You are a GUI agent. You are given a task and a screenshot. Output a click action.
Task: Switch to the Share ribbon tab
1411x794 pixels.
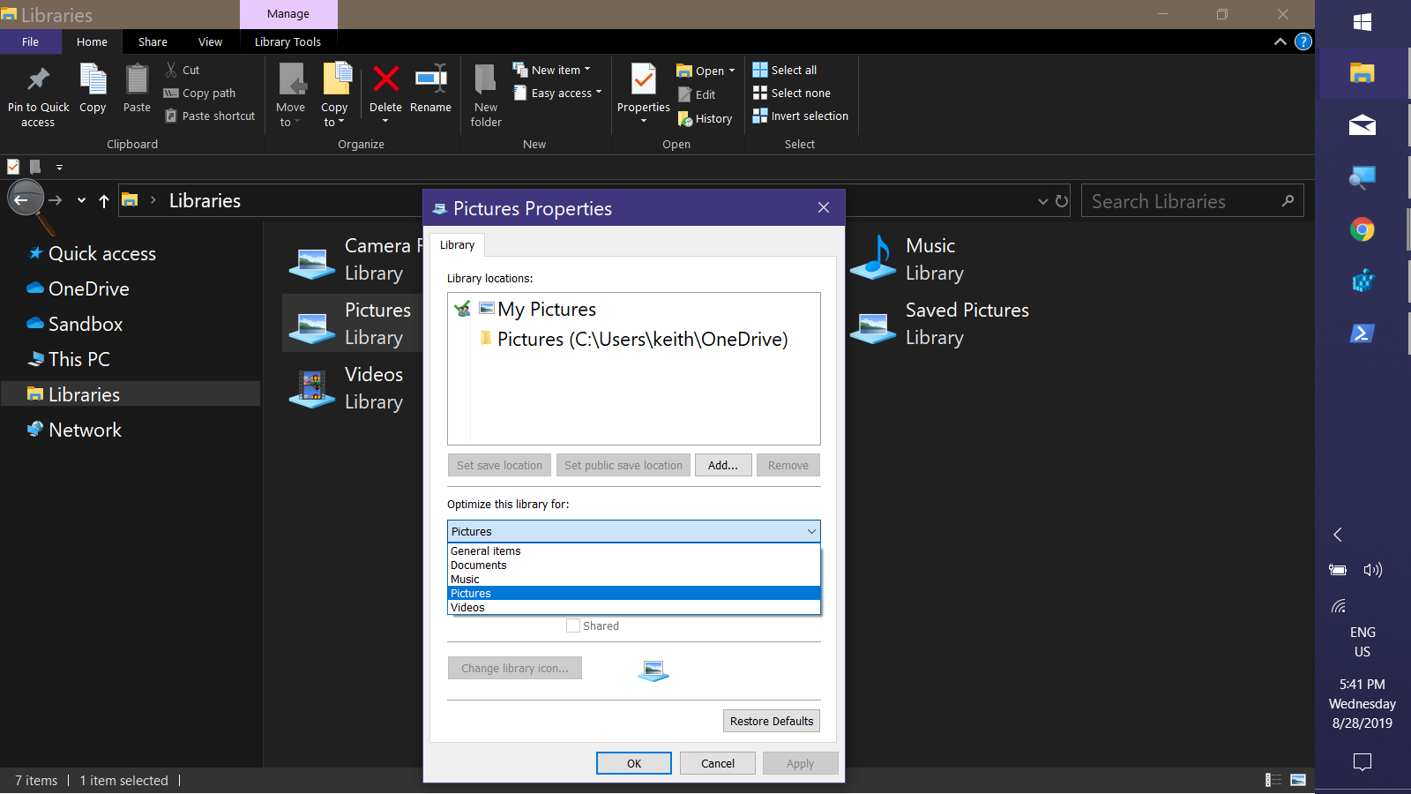(153, 41)
